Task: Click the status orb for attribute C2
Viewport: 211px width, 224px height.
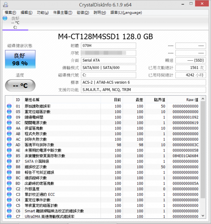Action: pyautogui.click(x=9, y=189)
